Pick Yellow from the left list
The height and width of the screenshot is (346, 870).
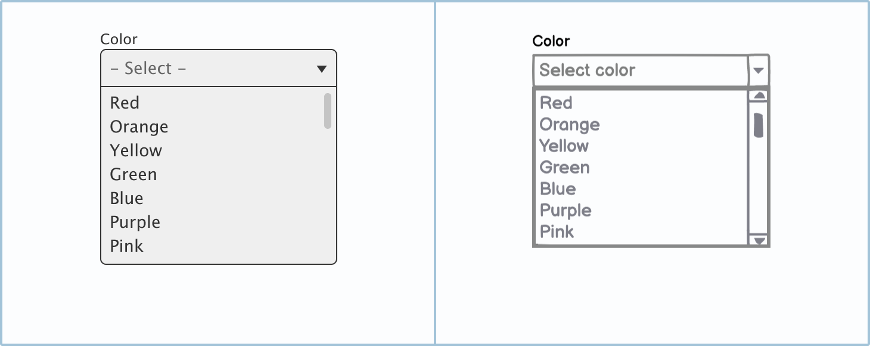click(136, 150)
